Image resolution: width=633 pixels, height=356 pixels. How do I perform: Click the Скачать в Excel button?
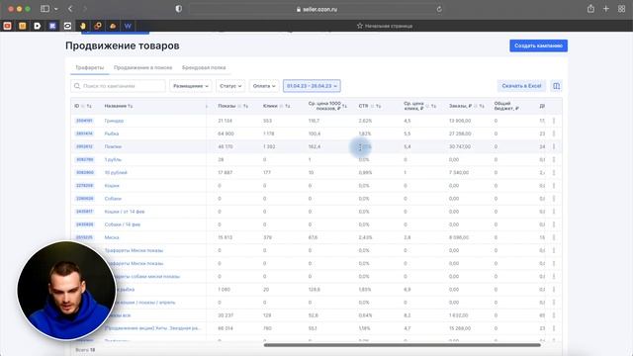[521, 86]
